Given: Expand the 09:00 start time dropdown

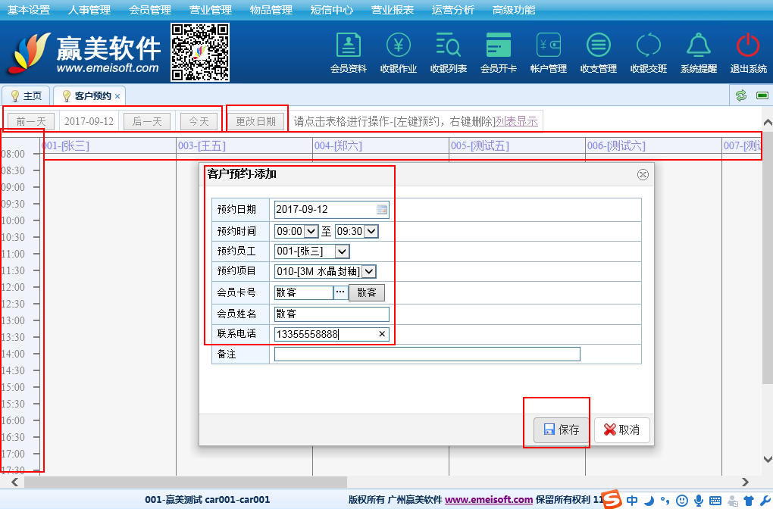Looking at the screenshot, I should point(311,232).
